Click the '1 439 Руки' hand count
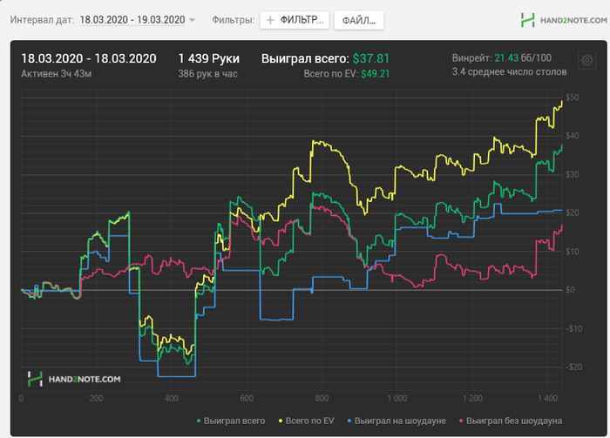 [x=209, y=58]
